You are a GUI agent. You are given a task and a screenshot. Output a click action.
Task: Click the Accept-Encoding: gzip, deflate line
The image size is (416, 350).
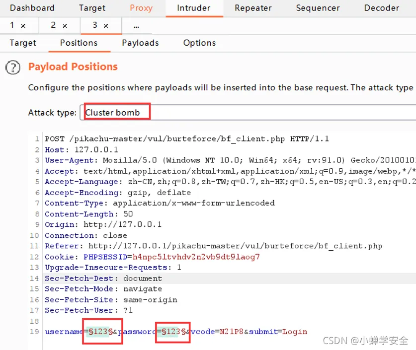coord(118,193)
